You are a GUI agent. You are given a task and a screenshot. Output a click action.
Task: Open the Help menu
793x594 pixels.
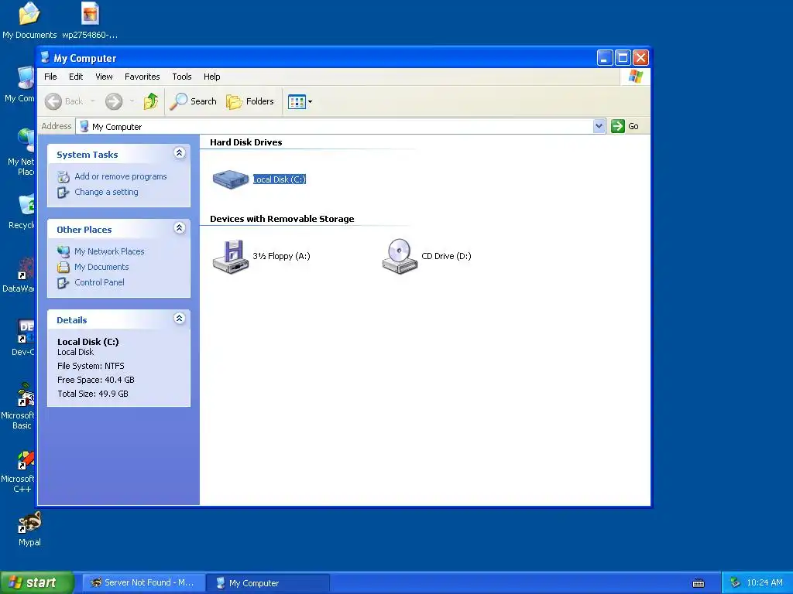[212, 77]
